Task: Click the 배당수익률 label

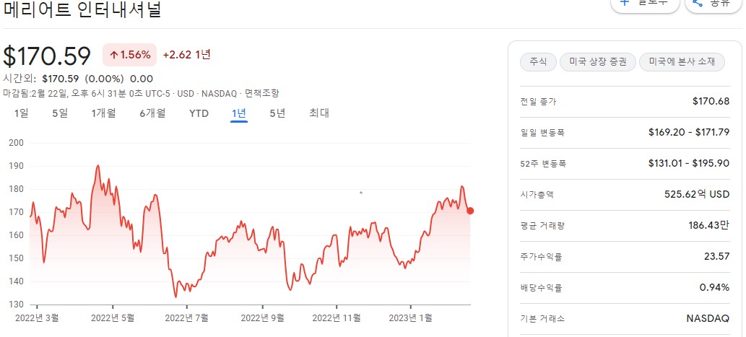Action: click(x=542, y=287)
